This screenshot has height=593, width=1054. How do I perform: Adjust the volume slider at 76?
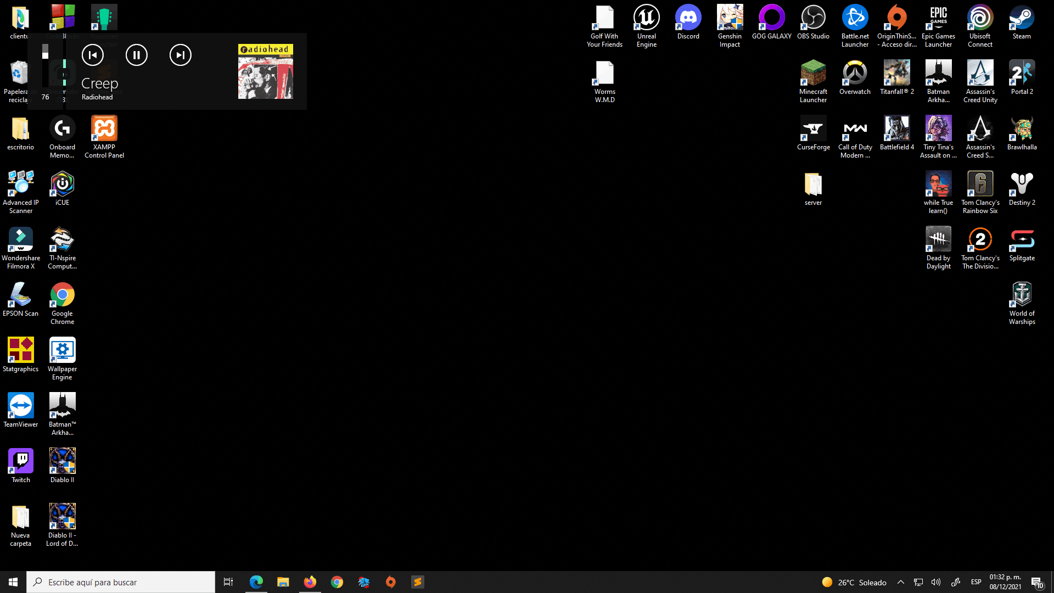(x=46, y=67)
